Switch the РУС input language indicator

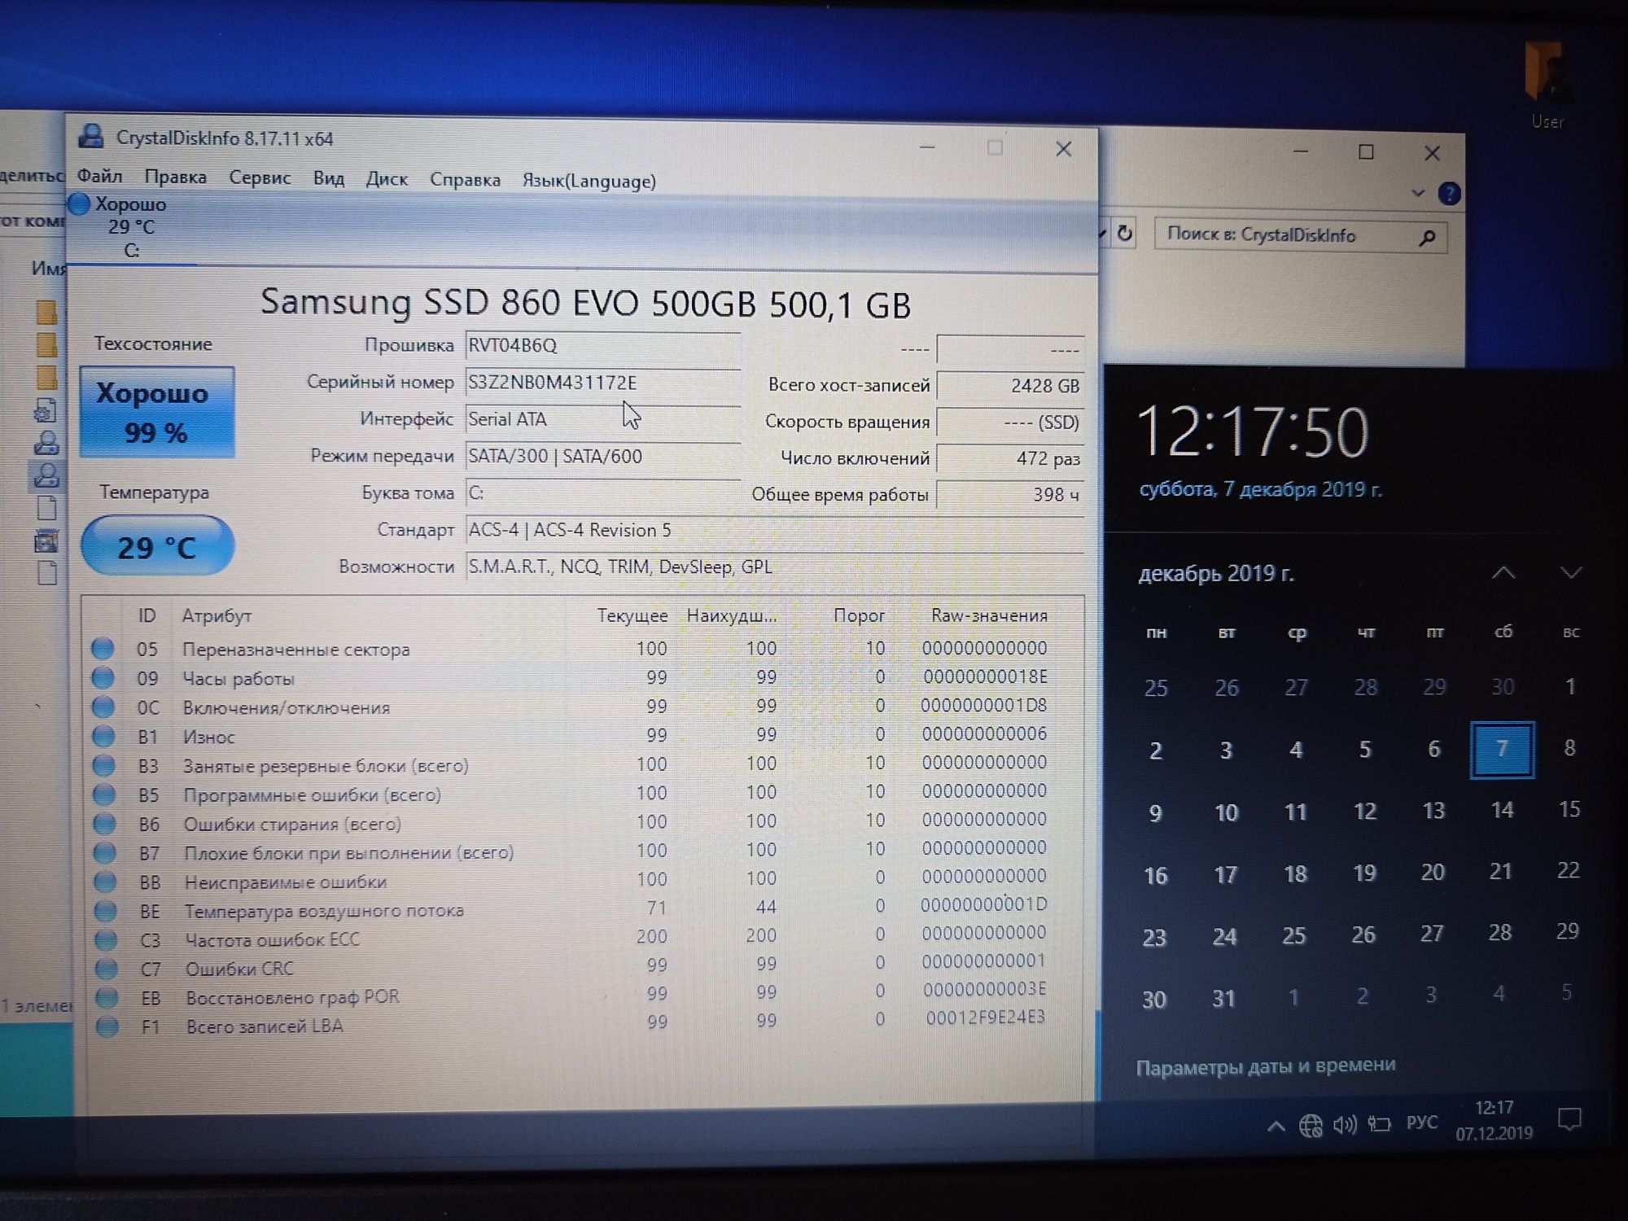(x=1422, y=1123)
